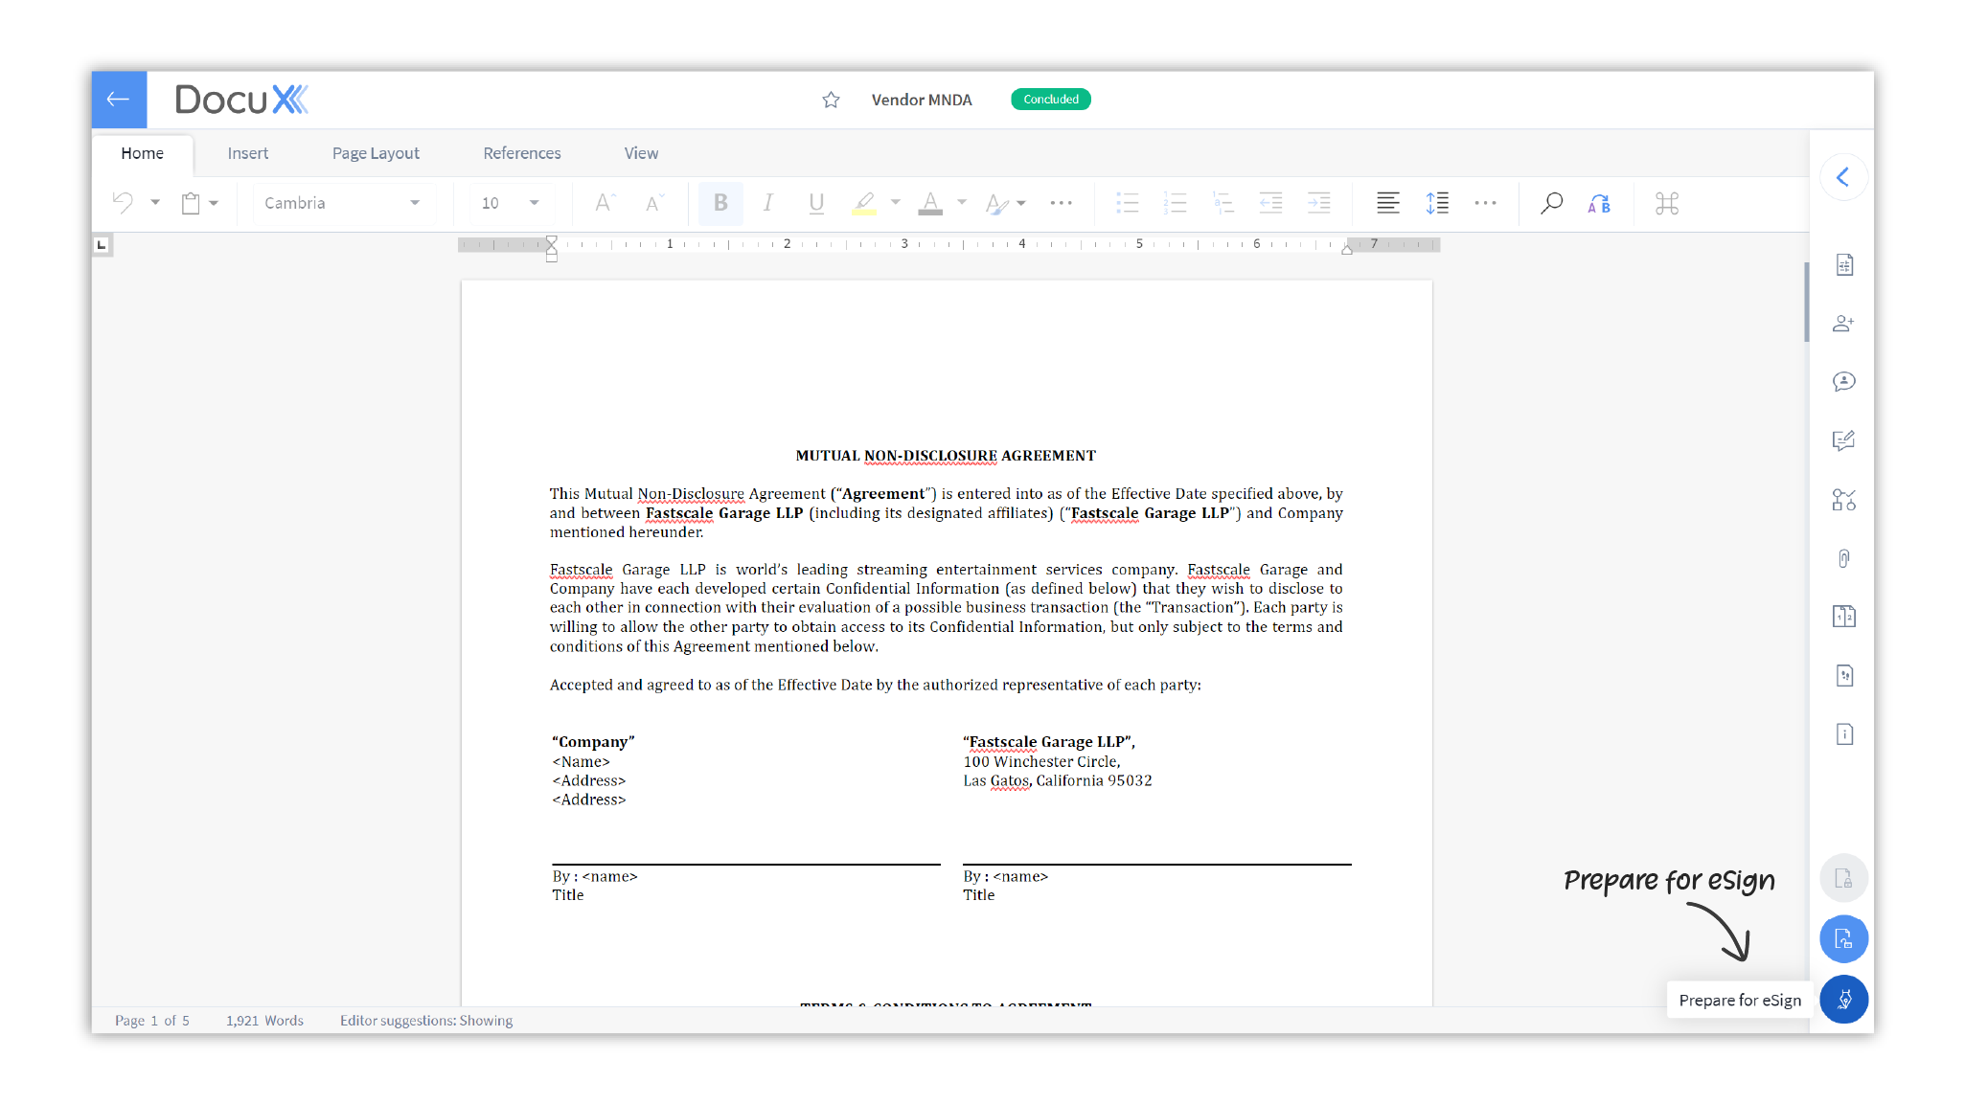Open the workflow approval icon in sidebar
This screenshot has width=1965, height=1104.
pos(1844,500)
